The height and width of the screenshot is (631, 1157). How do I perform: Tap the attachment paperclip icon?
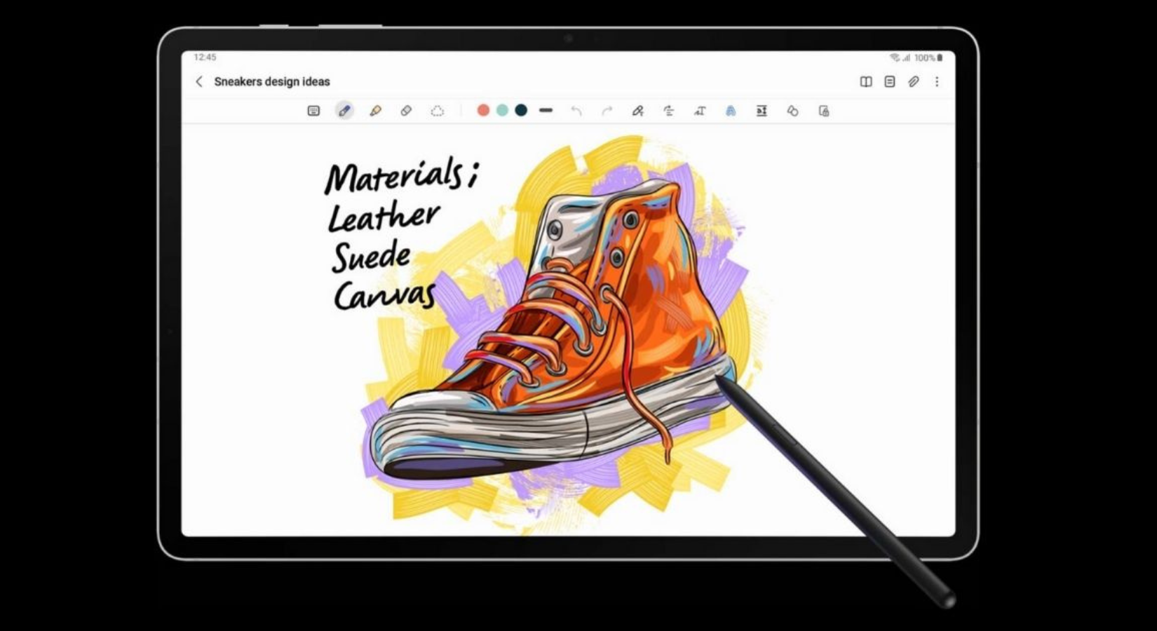click(x=913, y=81)
